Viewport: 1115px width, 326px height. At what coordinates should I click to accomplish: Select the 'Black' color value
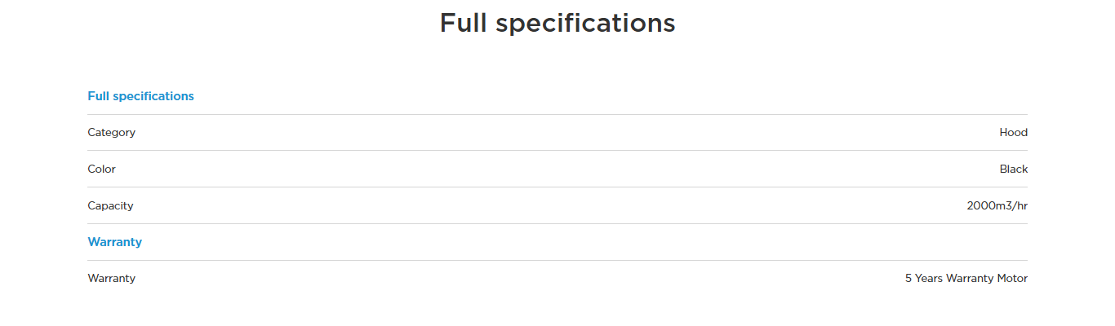[1013, 169]
